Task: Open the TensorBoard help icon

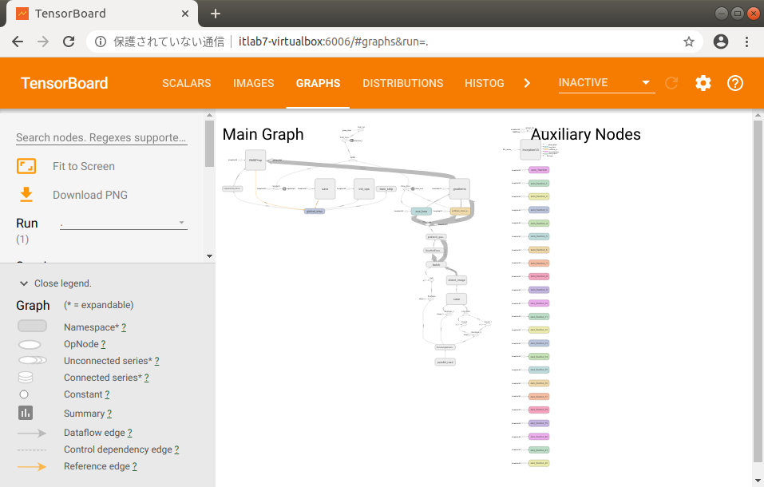Action: [735, 83]
